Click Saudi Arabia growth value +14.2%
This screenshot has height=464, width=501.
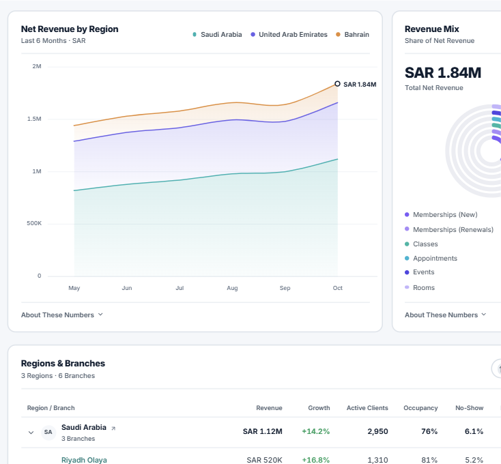pos(315,431)
